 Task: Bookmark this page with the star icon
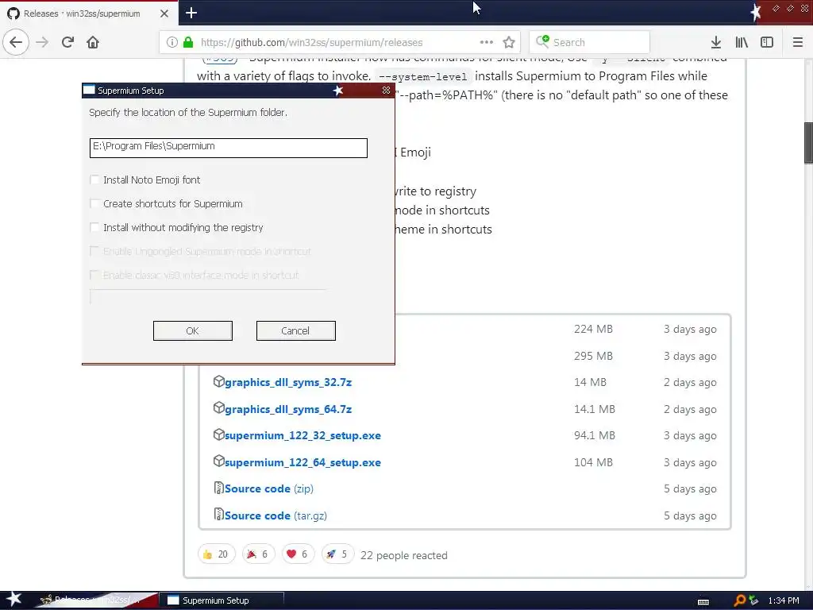tap(509, 43)
